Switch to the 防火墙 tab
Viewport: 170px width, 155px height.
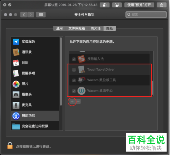point(96,28)
